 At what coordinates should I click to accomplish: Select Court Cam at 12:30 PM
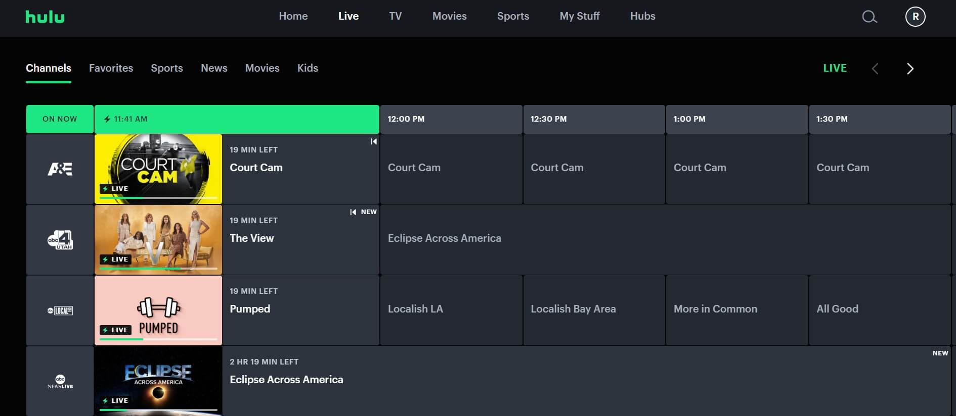pos(594,169)
